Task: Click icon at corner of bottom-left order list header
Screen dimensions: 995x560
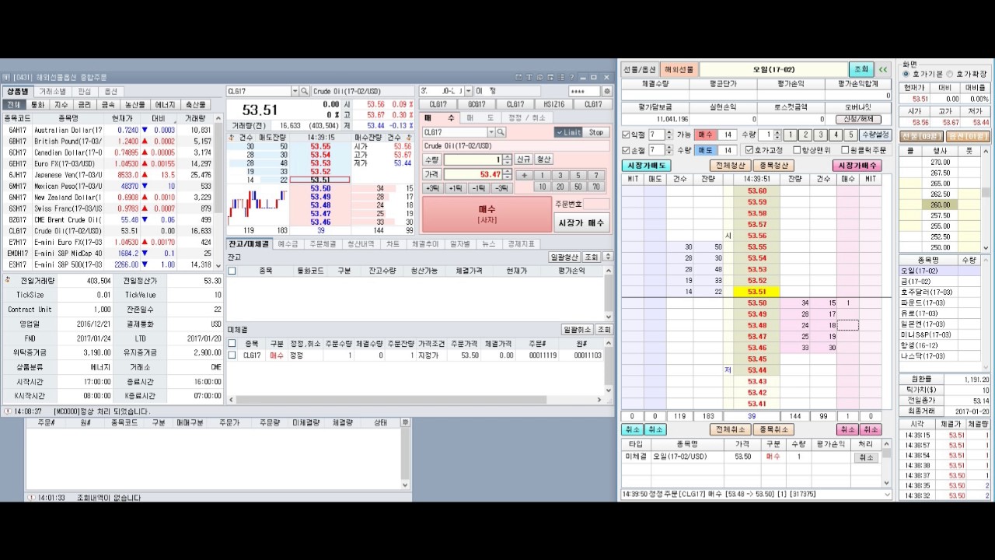Action: point(405,422)
